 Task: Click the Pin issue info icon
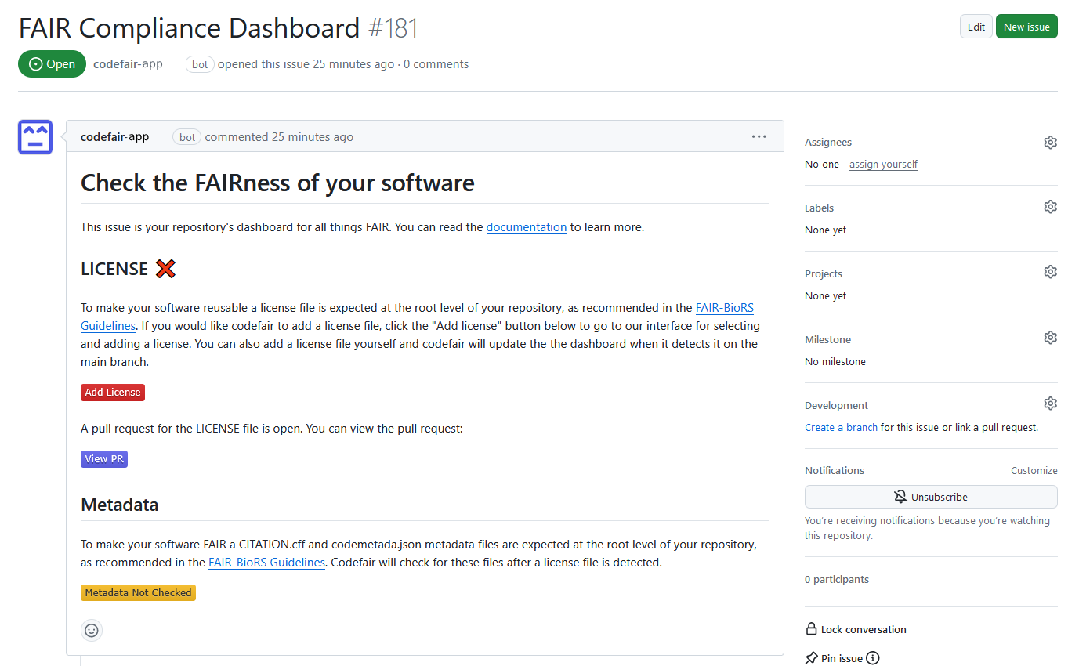point(873,659)
